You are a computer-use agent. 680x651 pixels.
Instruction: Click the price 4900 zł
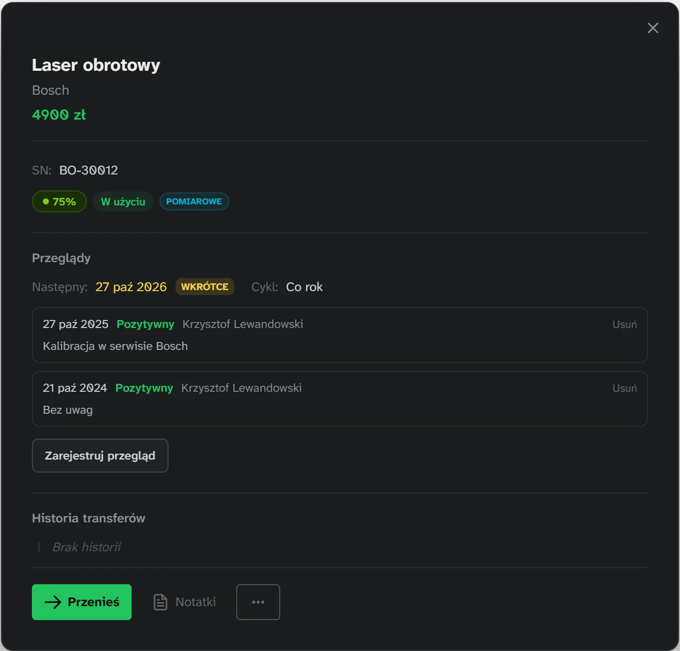pos(59,115)
